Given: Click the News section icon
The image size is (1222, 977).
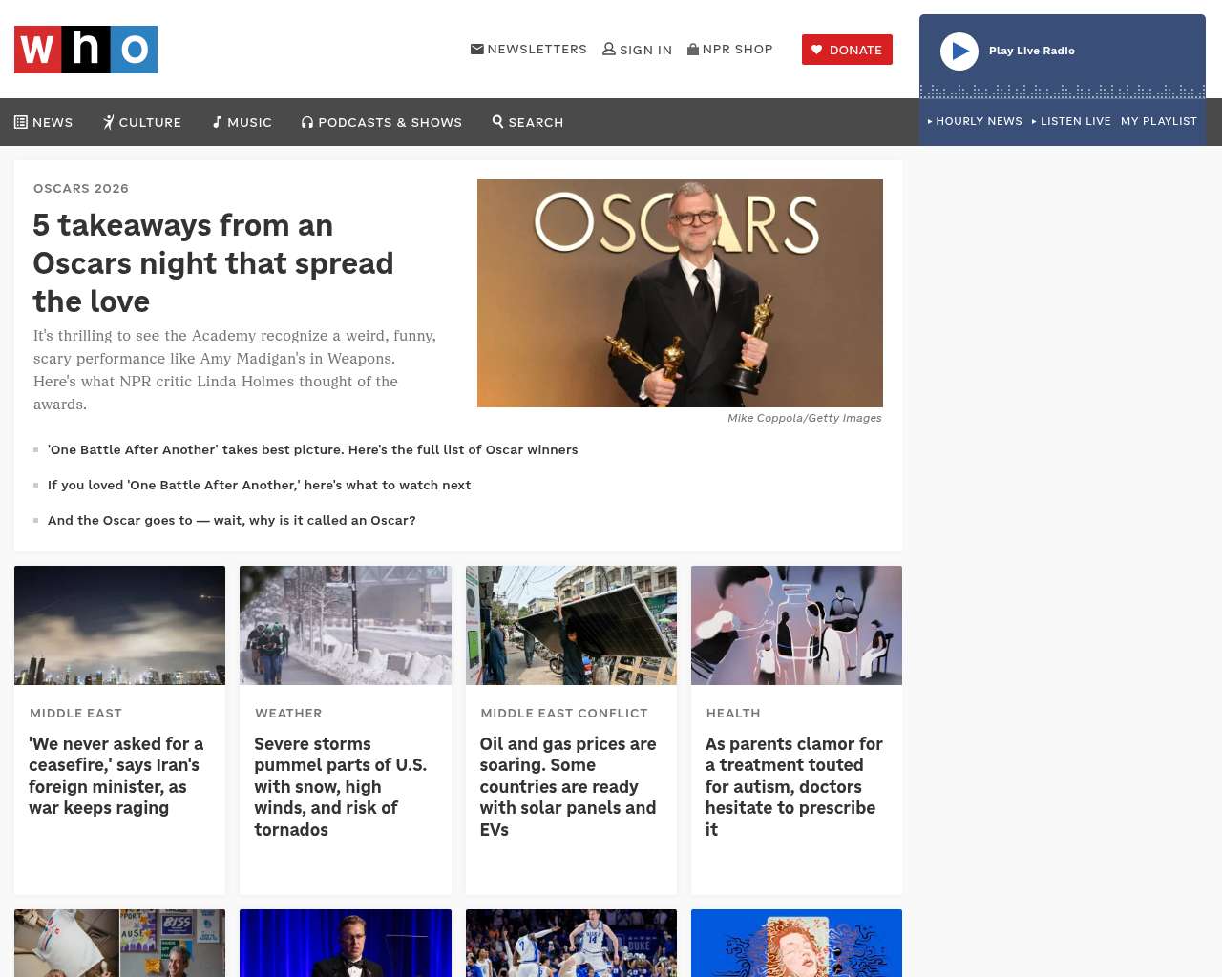Looking at the screenshot, I should click(x=21, y=122).
